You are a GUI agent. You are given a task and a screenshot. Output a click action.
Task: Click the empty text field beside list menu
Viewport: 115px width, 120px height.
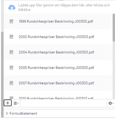63,103
